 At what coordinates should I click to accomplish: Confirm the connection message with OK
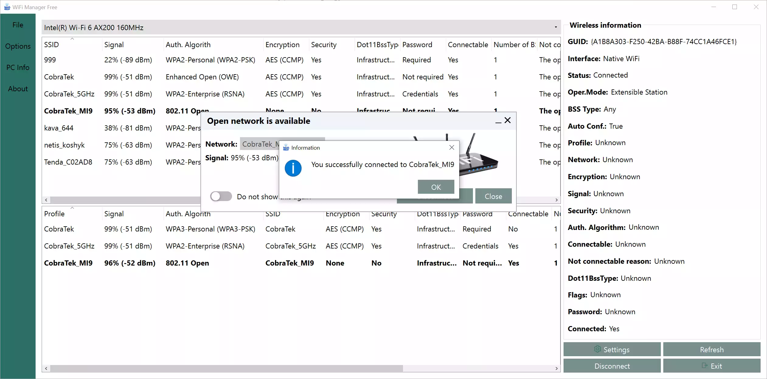click(x=436, y=187)
